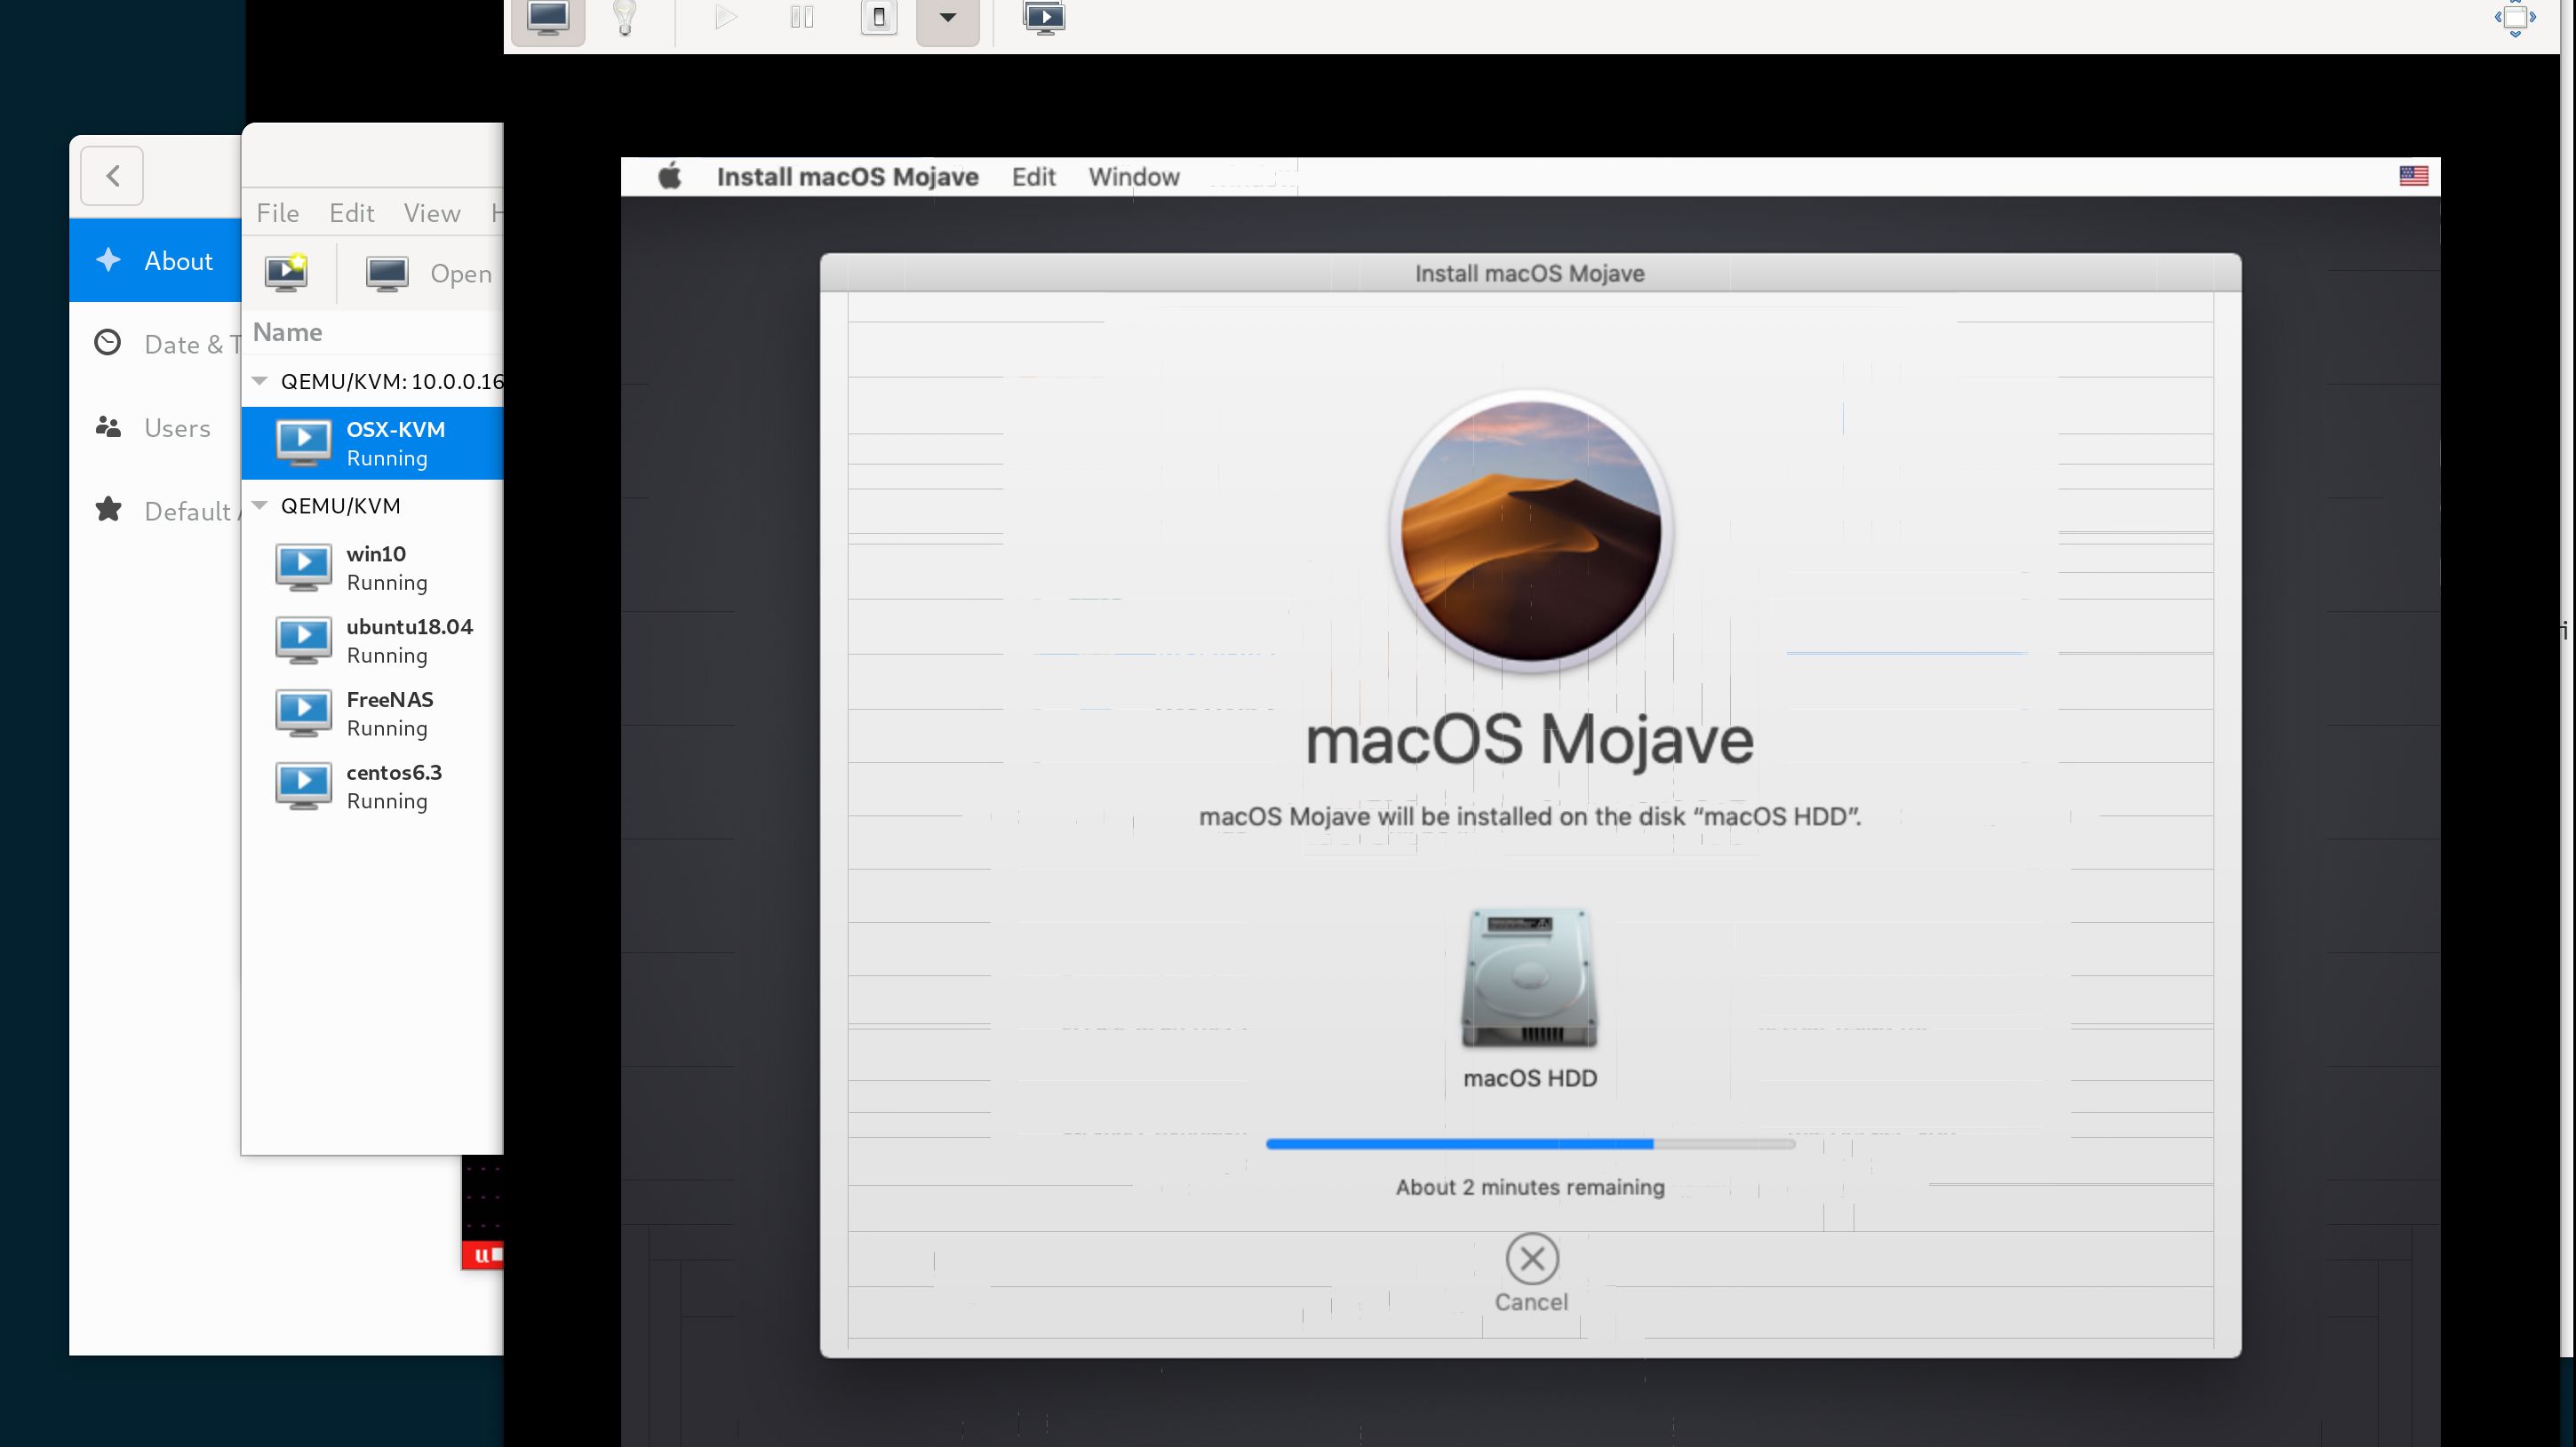
Task: Toggle the virtual machine power switch icon
Action: click(878, 17)
